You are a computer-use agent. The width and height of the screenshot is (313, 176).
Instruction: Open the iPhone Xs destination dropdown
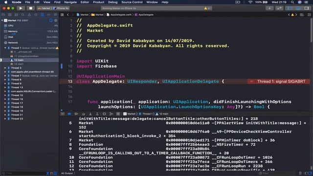point(61,8)
